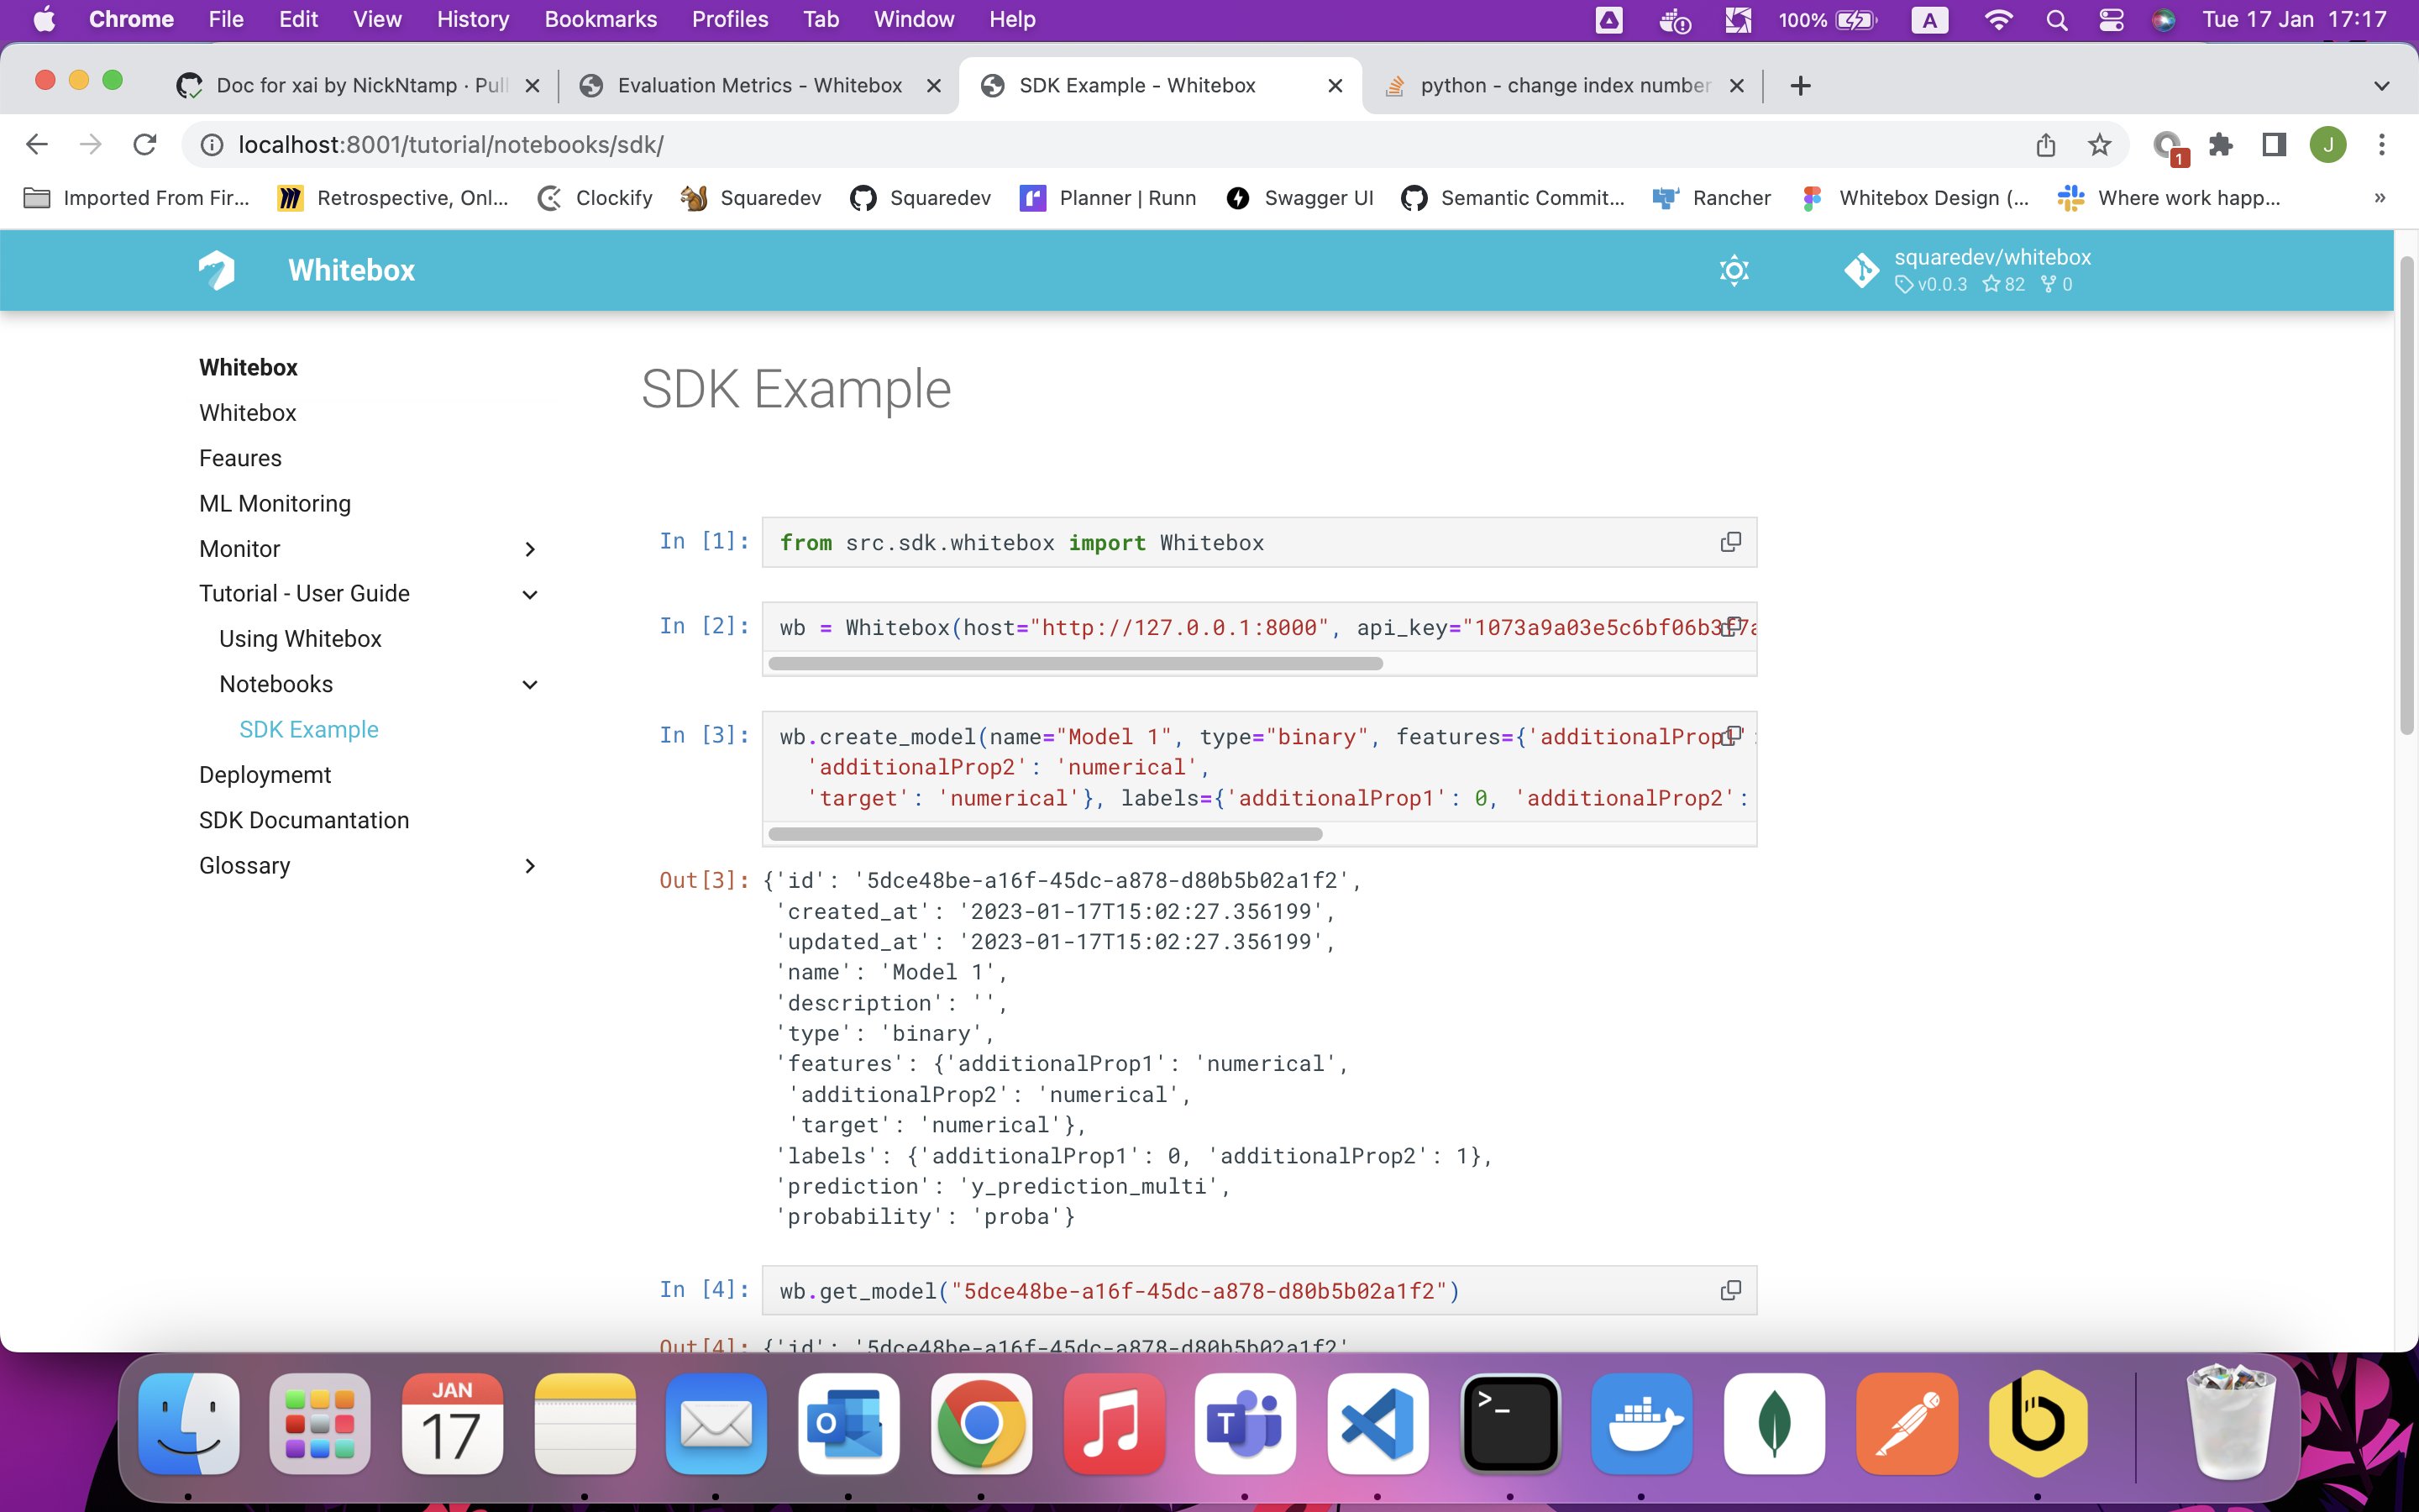Copy code from cell In [4]
This screenshot has width=2419, height=1512.
click(1730, 1290)
